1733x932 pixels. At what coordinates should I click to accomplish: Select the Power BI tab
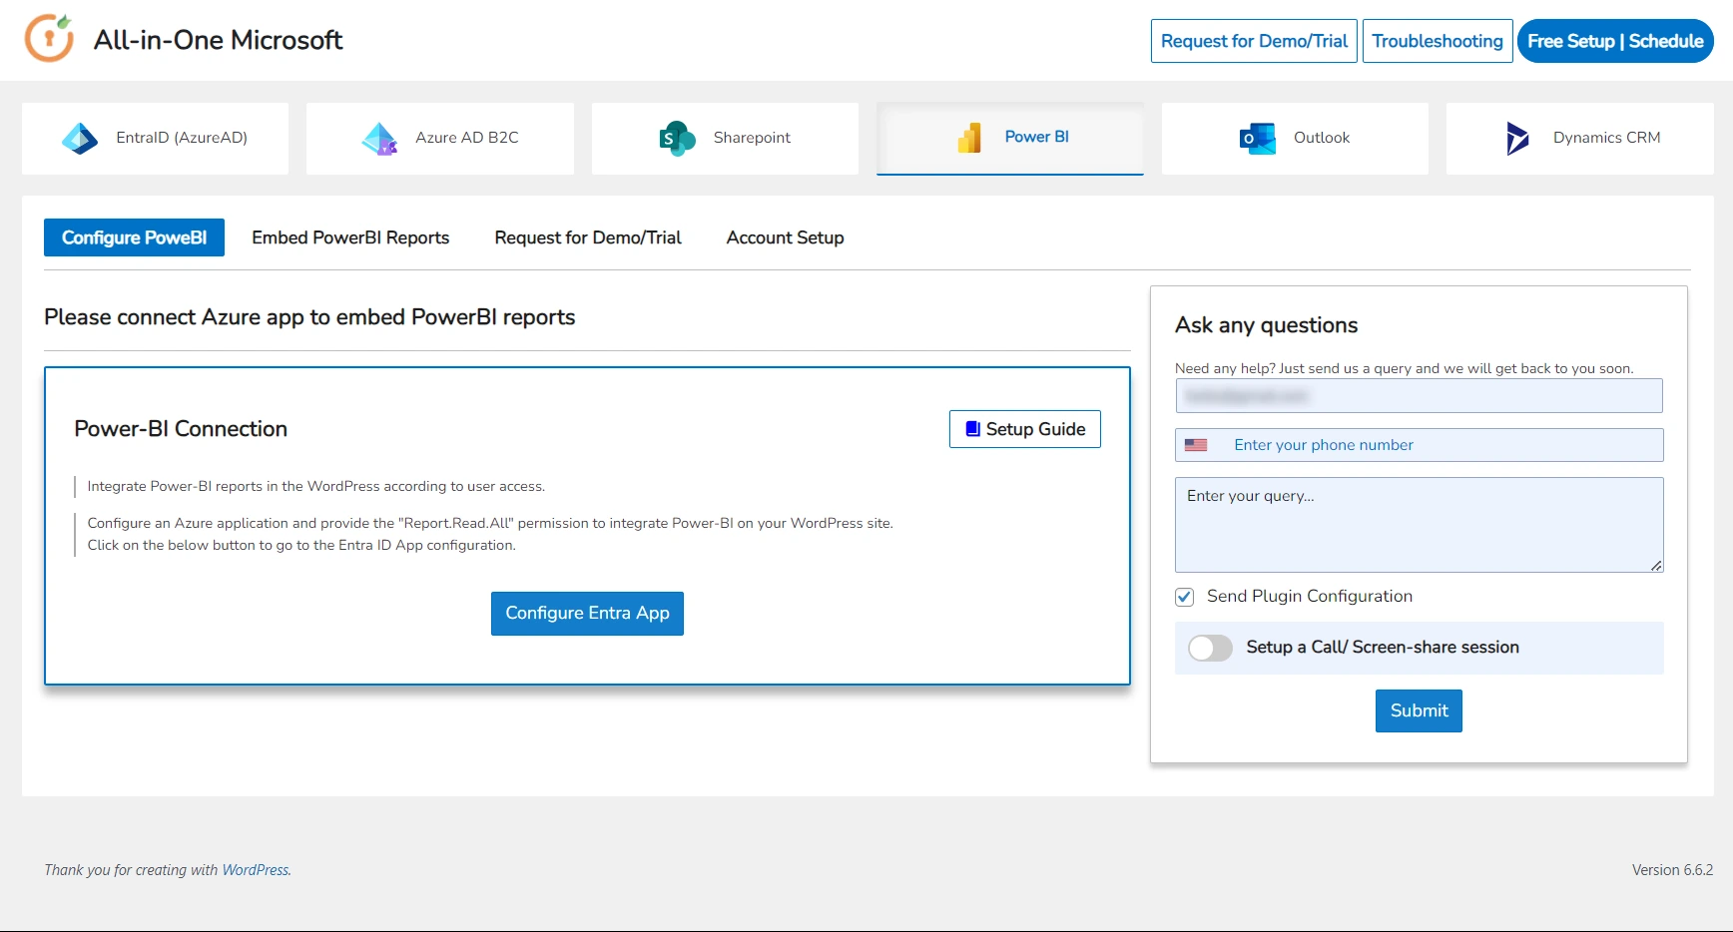pos(1010,138)
